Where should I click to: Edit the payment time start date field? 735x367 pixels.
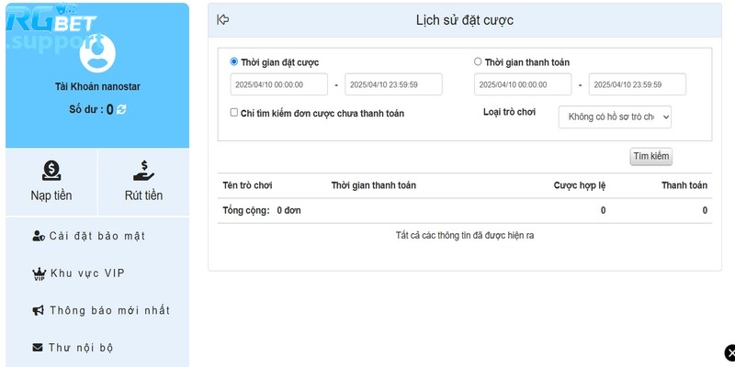523,84
